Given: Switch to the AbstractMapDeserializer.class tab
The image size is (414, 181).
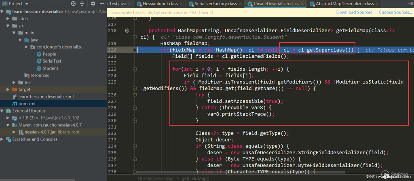Looking at the screenshot, I should (x=345, y=4).
